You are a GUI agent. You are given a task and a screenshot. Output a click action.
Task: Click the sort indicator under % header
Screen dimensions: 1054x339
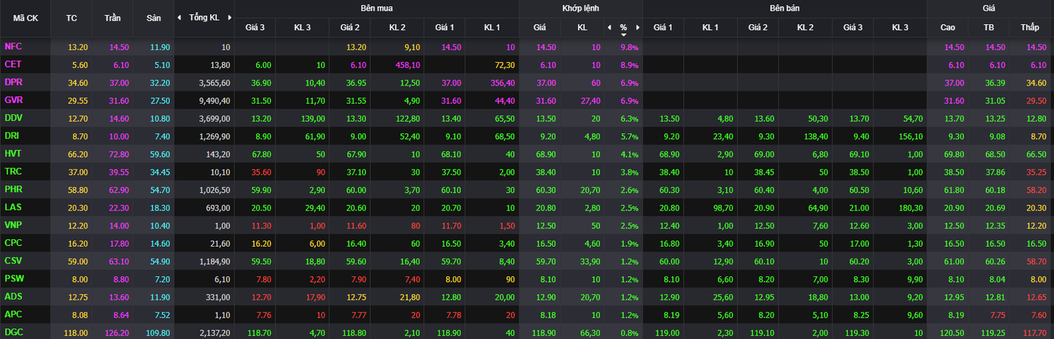click(x=623, y=34)
